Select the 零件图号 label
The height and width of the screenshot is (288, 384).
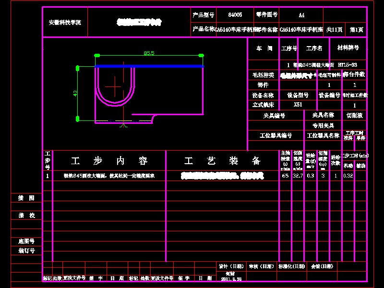pos(267,15)
